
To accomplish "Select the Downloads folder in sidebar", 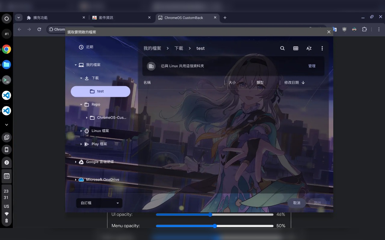I will (x=92, y=78).
